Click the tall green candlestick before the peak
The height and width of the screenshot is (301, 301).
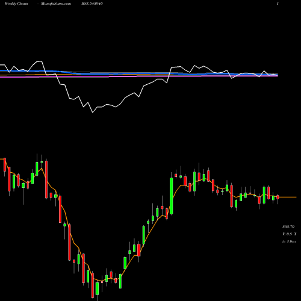pos(172,196)
